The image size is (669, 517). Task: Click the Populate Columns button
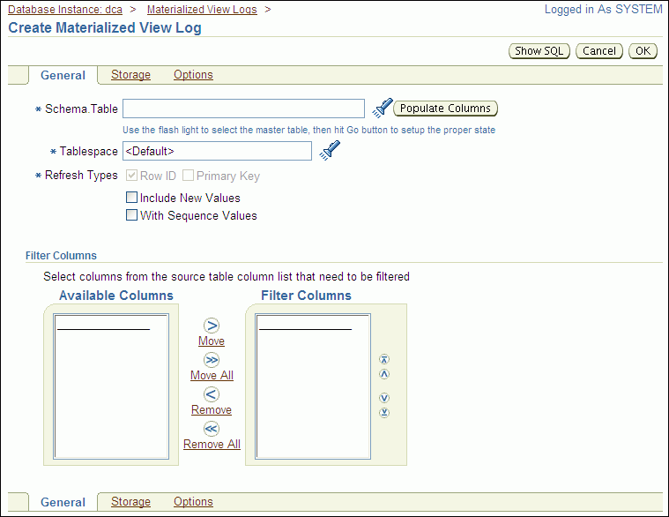445,109
